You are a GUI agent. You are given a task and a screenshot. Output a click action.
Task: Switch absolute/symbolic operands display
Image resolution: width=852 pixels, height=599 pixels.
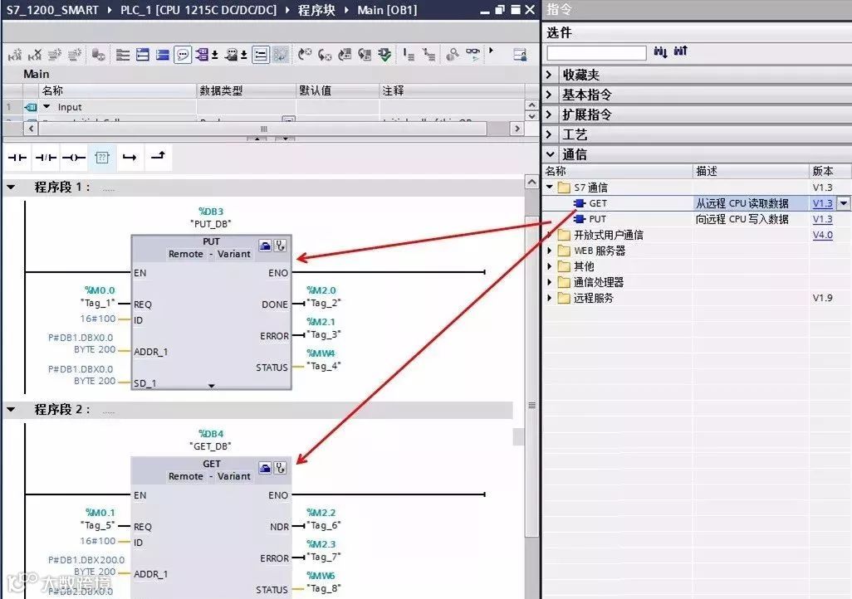pyautogui.click(x=202, y=54)
